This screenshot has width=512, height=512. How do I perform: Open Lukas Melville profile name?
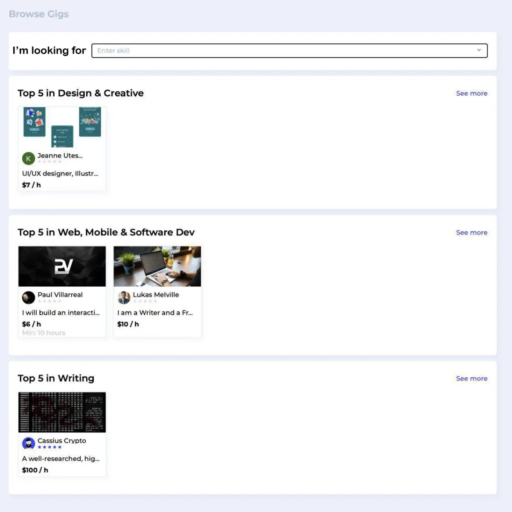(x=156, y=295)
